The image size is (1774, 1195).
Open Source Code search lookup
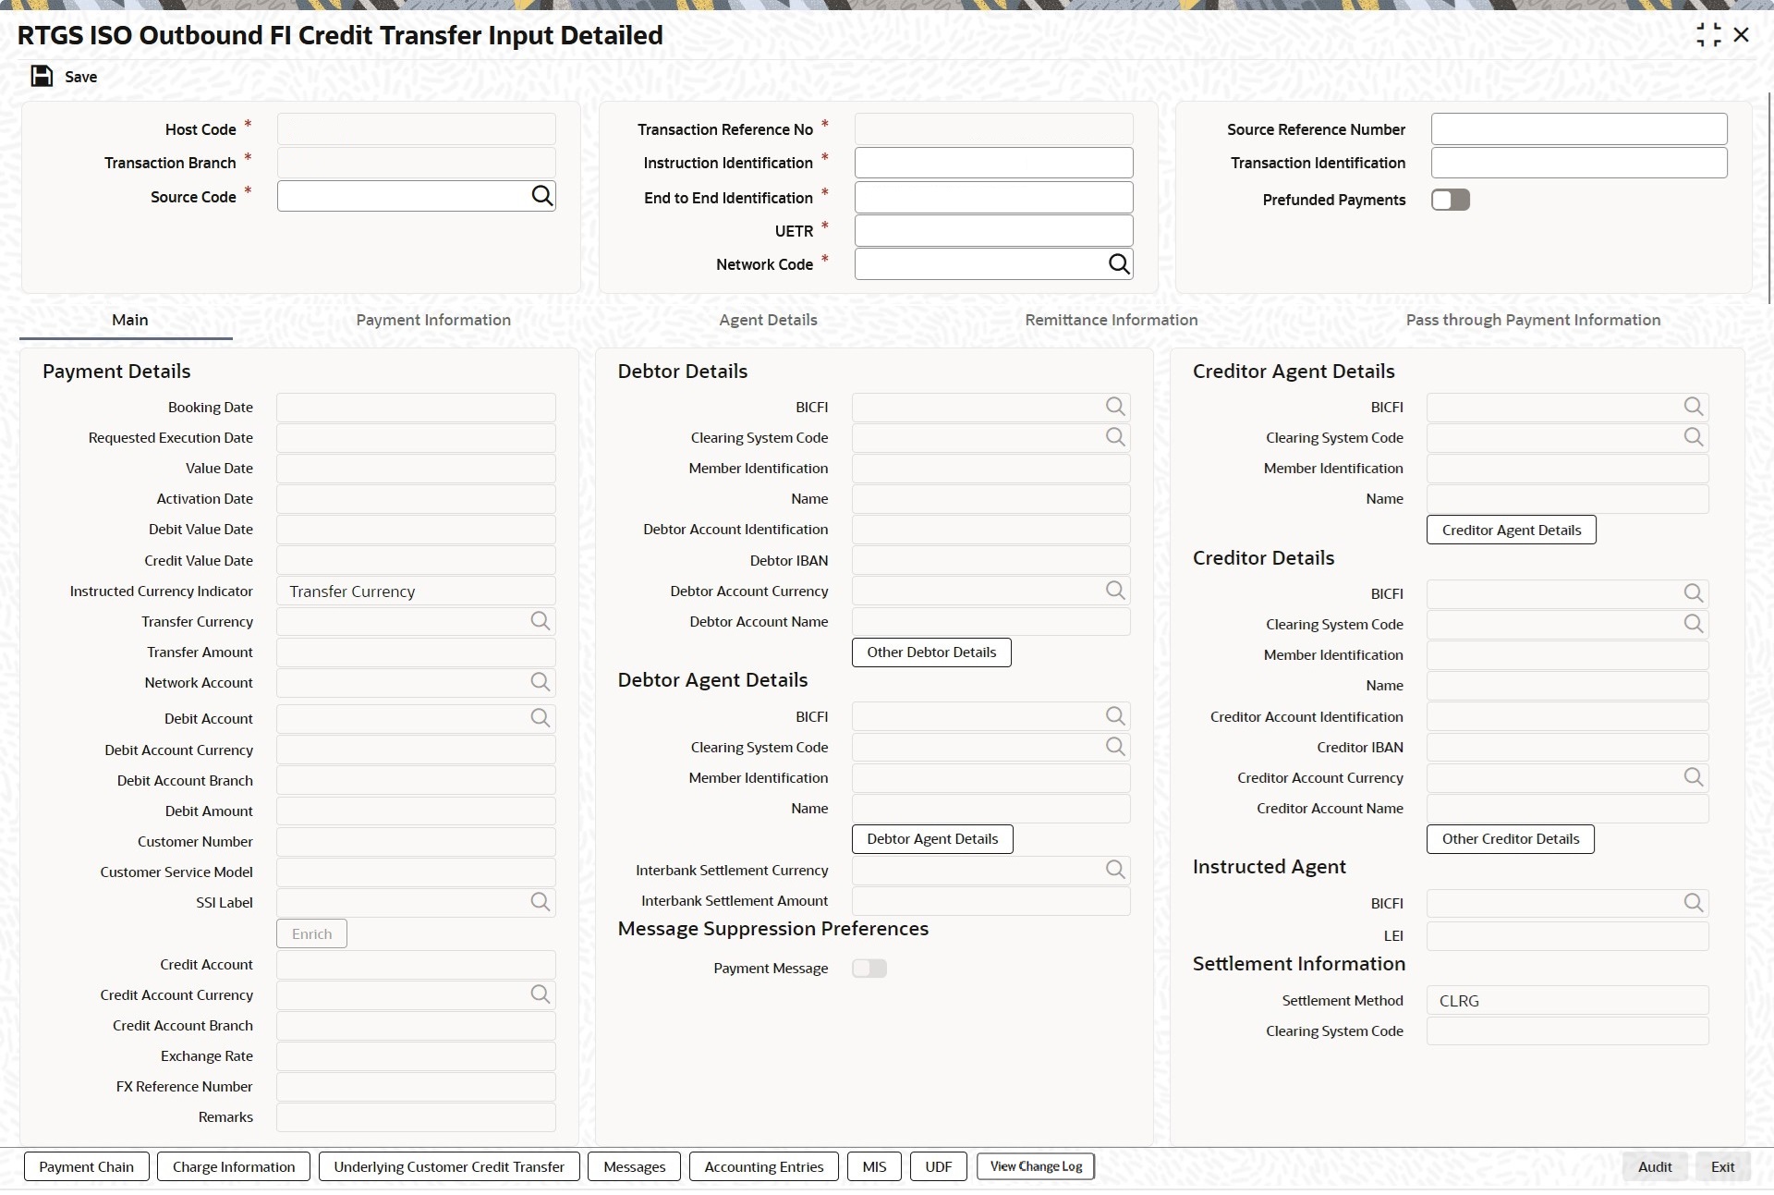[542, 196]
